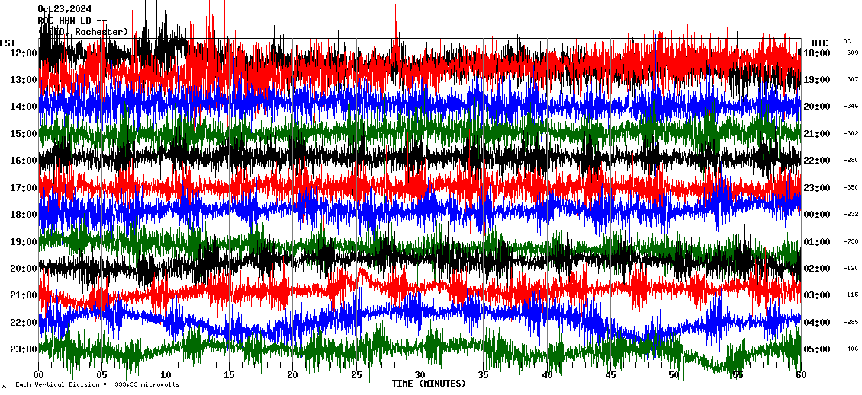Click the 45 minute tick on x-axis
Screen dimensions: 862x395
(x=610, y=375)
